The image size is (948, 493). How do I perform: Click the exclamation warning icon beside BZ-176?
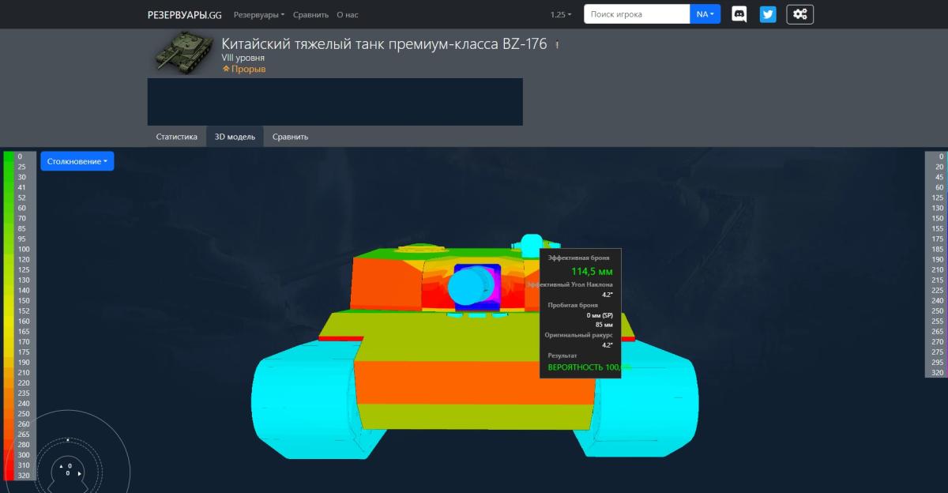[557, 45]
